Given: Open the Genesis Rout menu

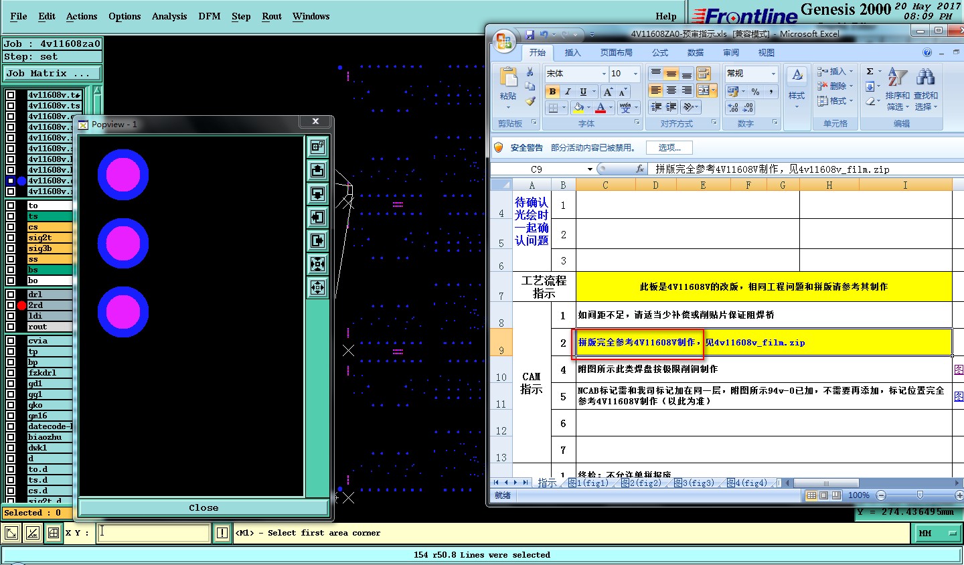Looking at the screenshot, I should click(272, 16).
